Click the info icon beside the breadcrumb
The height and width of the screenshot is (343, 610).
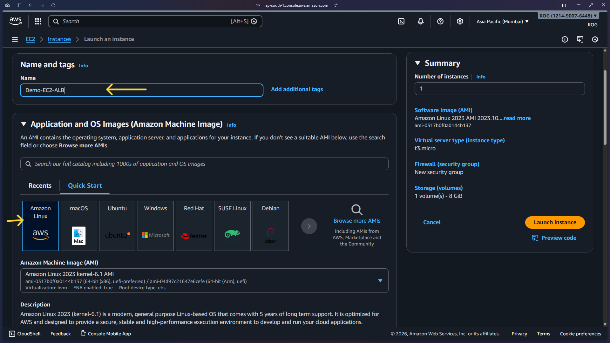pyautogui.click(x=565, y=39)
